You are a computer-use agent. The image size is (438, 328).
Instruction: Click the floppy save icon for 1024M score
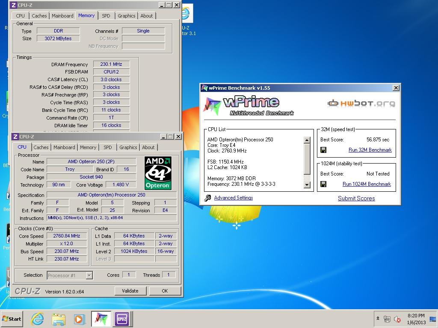[x=323, y=184]
